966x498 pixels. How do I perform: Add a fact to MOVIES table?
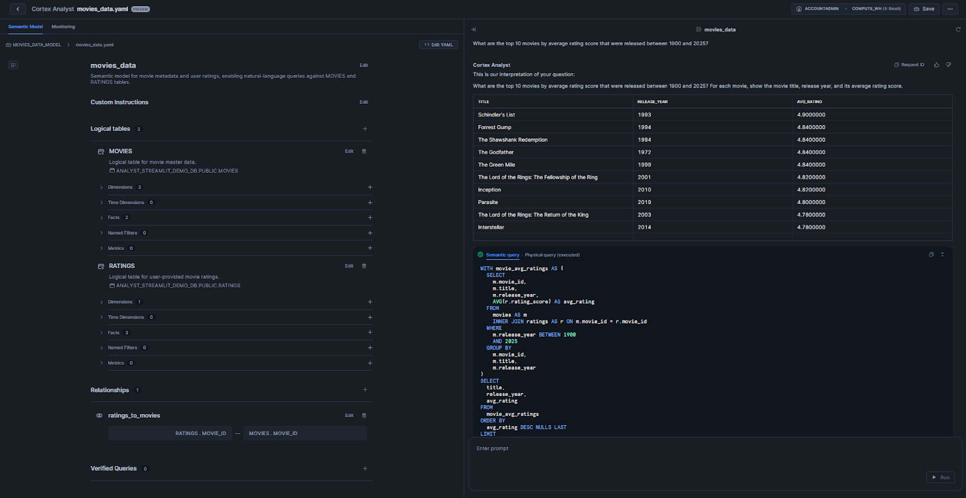pyautogui.click(x=370, y=217)
